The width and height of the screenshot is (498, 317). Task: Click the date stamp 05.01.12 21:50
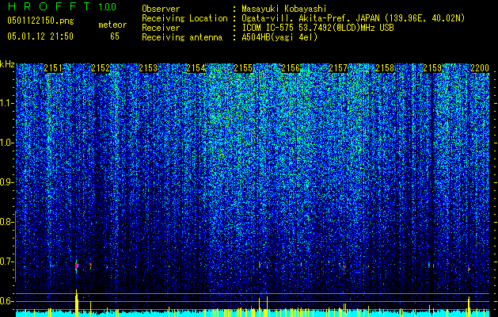[40, 36]
